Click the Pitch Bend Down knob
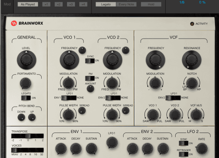The width and height of the screenshot is (219, 158). (21, 117)
